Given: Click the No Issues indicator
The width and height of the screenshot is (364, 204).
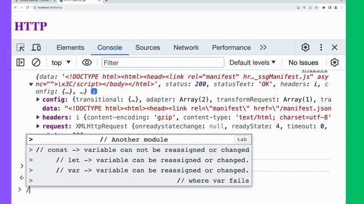Looking at the screenshot, I should (x=303, y=62).
